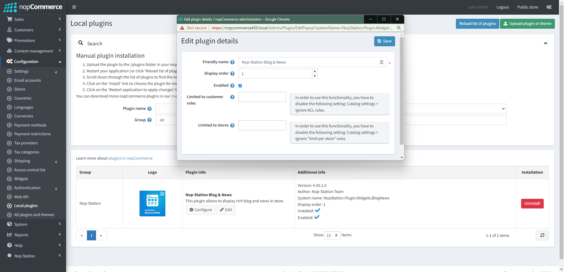The width and height of the screenshot is (564, 272).
Task: Expand the Help menu
Action: 33,245
